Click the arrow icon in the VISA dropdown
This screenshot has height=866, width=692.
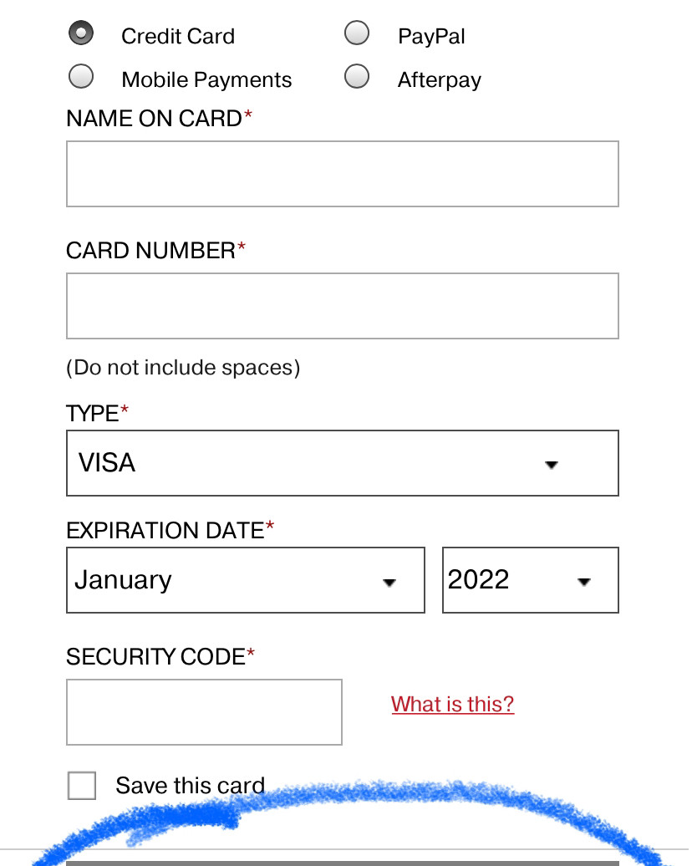pyautogui.click(x=551, y=465)
